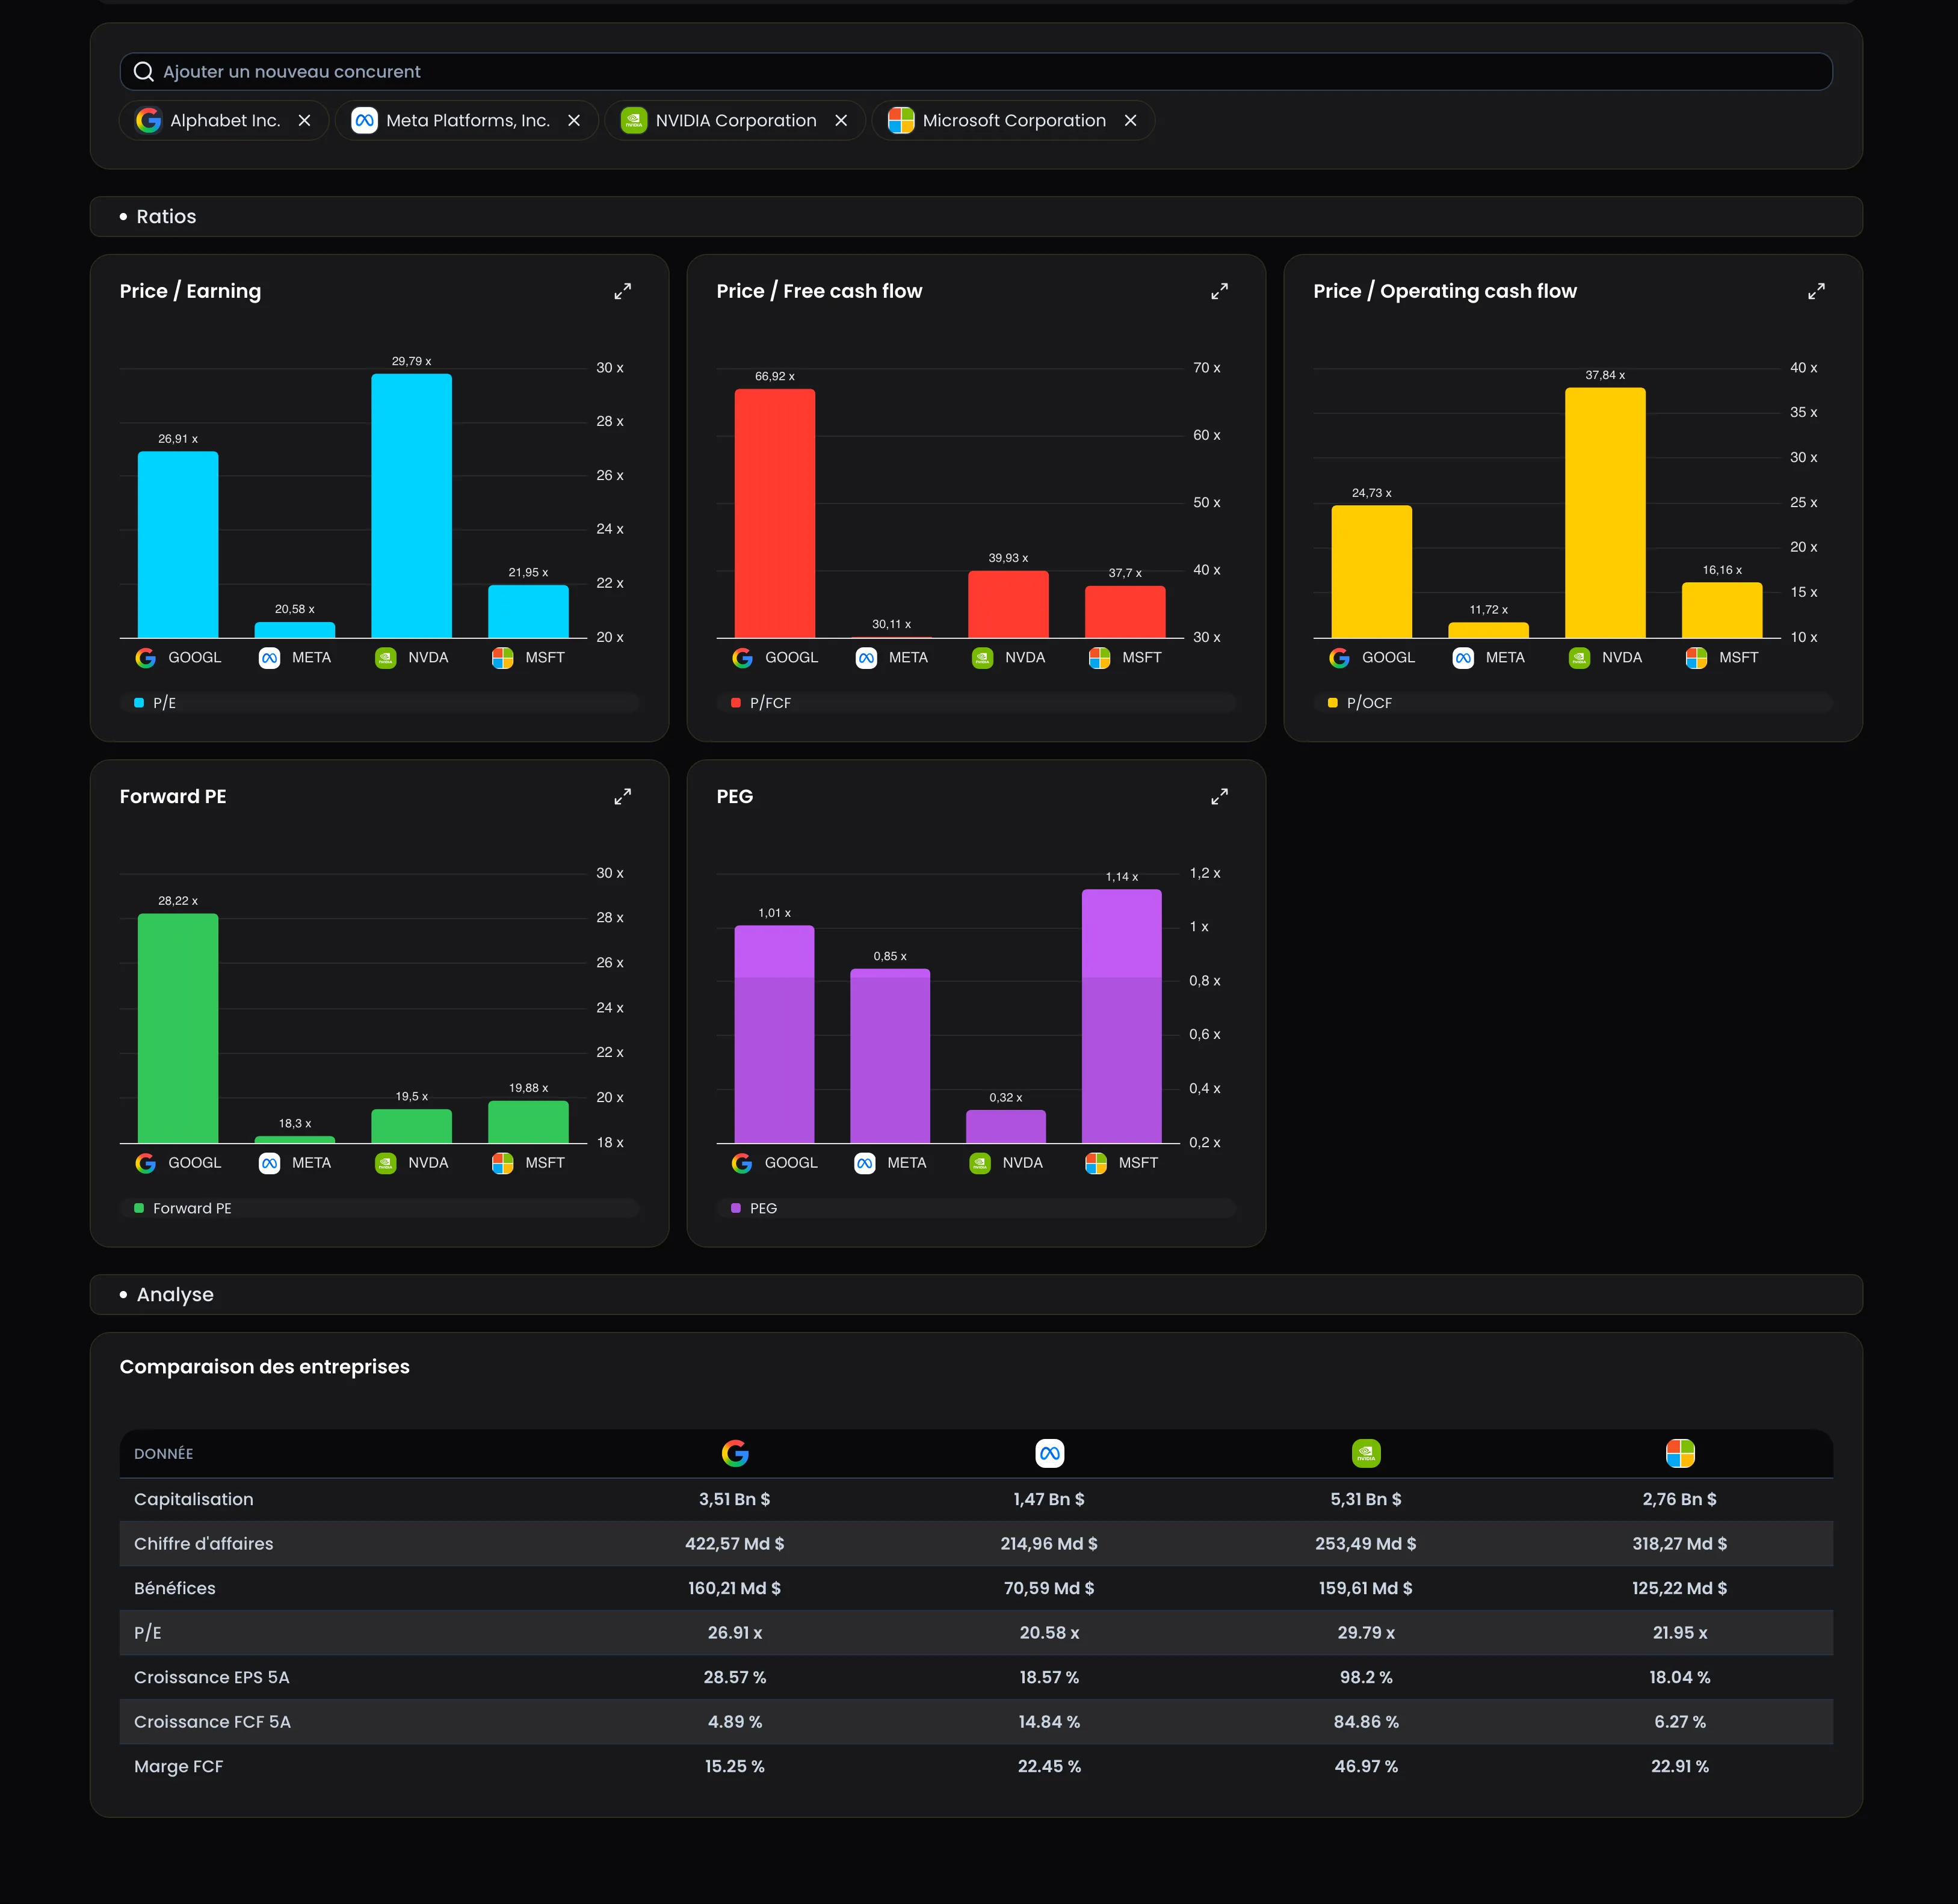Click the search field to add competitor
The height and width of the screenshot is (1904, 1958).
(976, 71)
